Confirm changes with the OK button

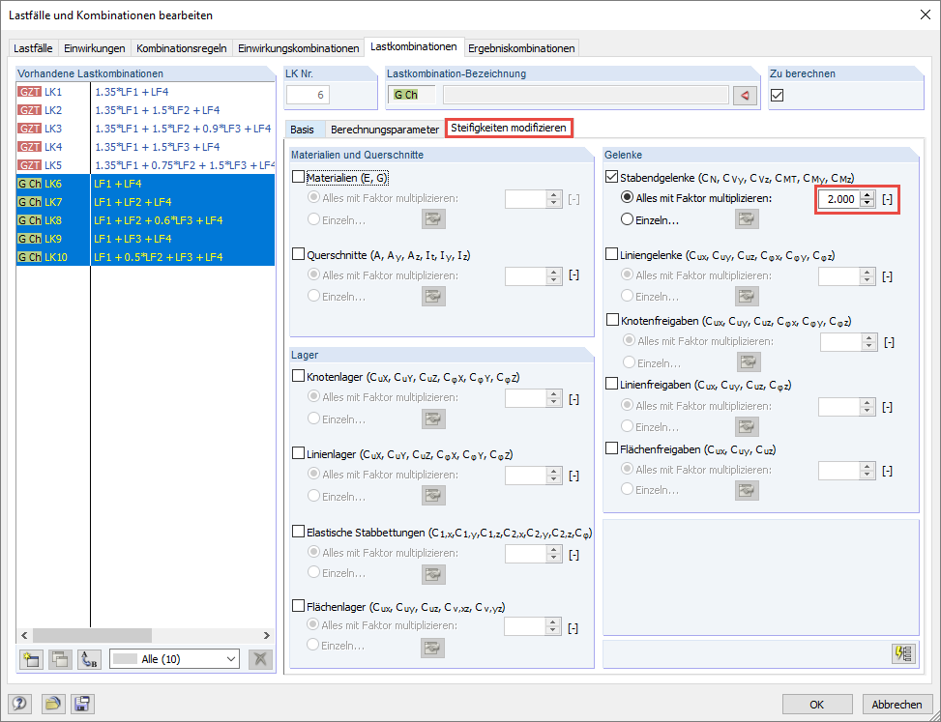pyautogui.click(x=818, y=704)
